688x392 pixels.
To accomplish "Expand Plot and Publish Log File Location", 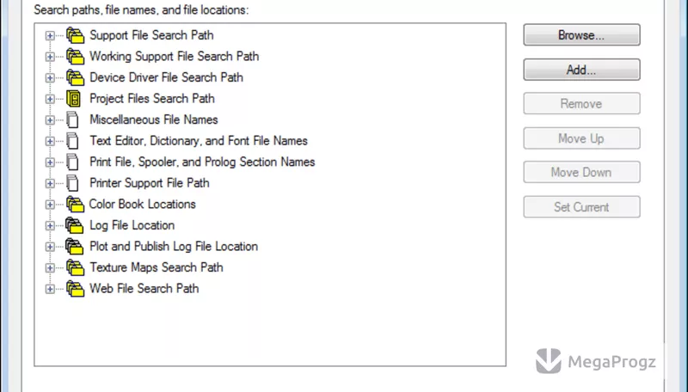I will 50,247.
